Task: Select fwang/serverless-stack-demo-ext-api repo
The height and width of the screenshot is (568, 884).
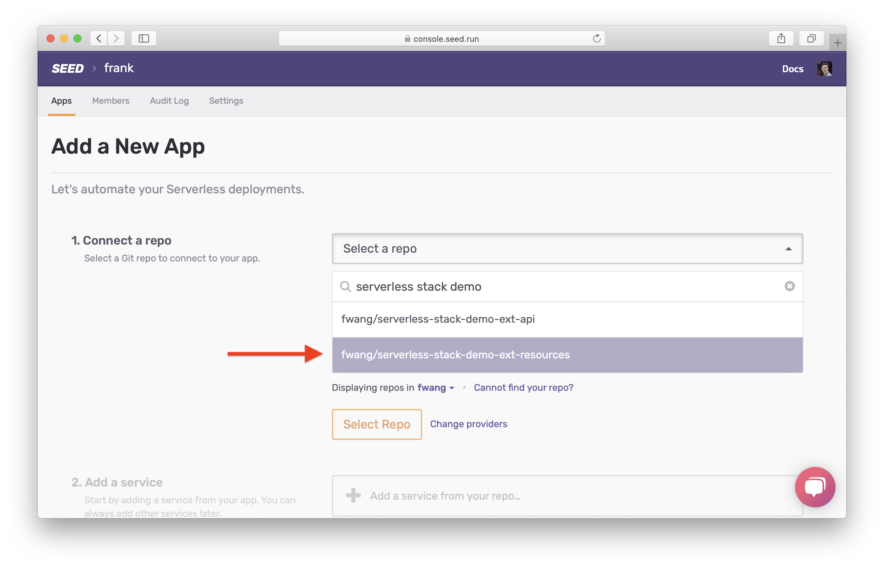Action: coord(567,319)
